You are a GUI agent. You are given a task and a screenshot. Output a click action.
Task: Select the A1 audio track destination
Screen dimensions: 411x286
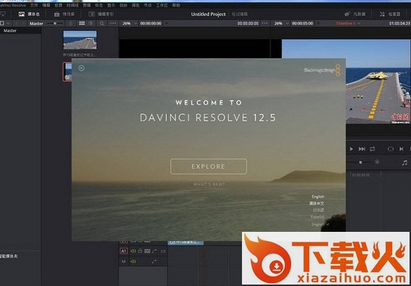[124, 251]
